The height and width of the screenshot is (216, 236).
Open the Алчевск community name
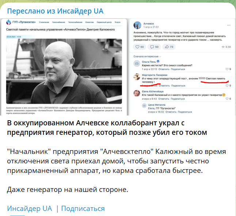pos(149,24)
